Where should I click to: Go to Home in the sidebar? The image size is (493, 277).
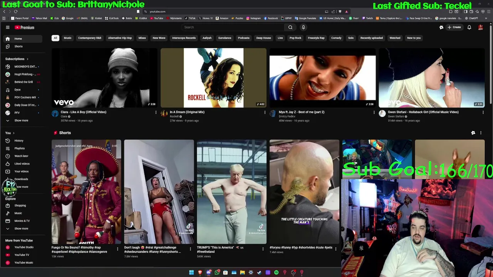click(x=23, y=38)
